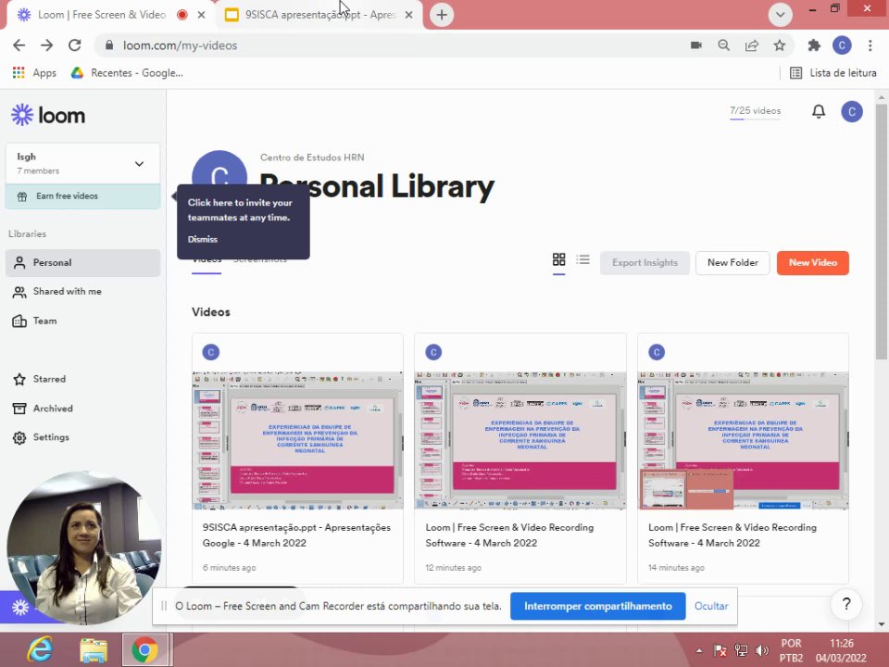
Task: Click Earn free videos banner
Action: point(82,196)
